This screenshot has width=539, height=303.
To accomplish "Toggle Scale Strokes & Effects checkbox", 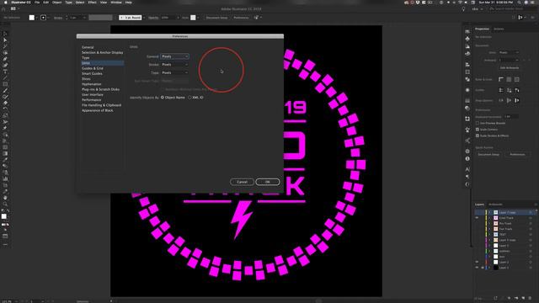I will [x=478, y=136].
